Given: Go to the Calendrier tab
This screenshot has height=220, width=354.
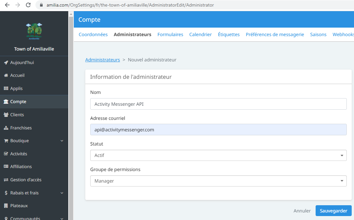Looking at the screenshot, I should point(200,34).
